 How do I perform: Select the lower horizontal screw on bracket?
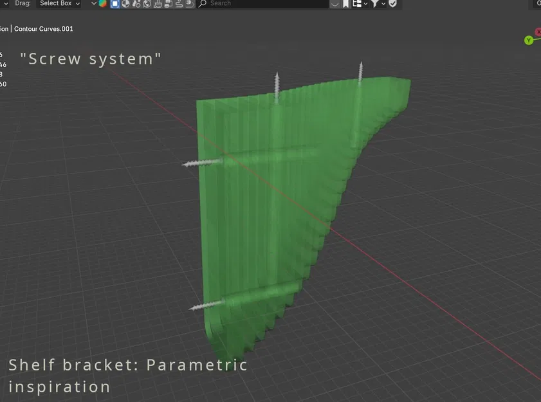click(207, 306)
